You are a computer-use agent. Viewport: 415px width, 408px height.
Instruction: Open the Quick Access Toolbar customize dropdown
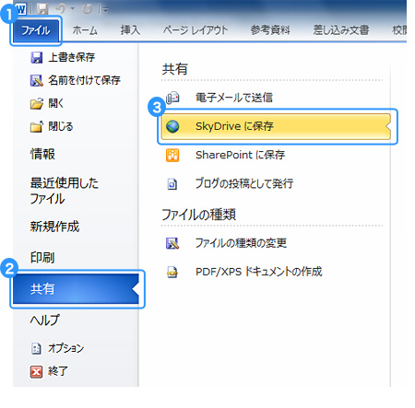point(105,10)
